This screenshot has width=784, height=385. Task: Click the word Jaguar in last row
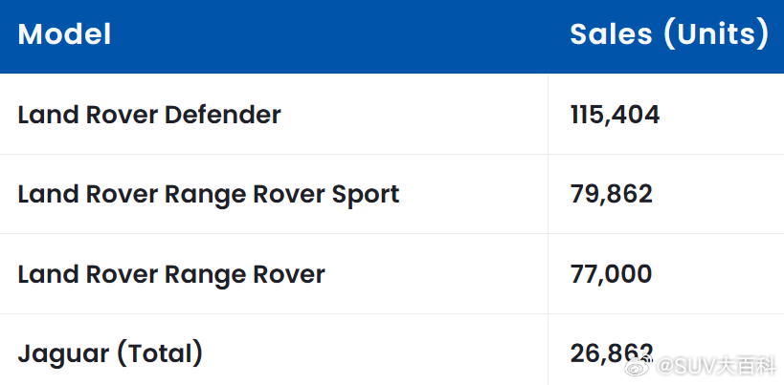pos(63,354)
